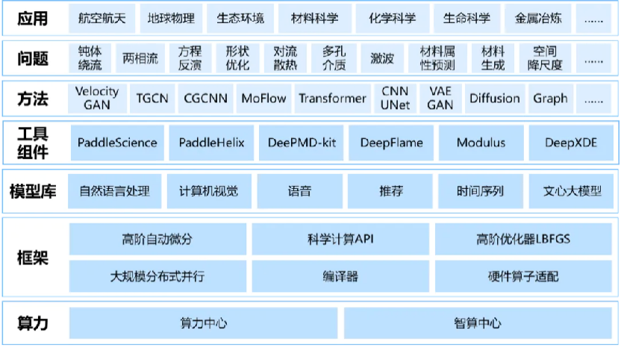Select the 高阶自动微分 framework box

point(157,239)
